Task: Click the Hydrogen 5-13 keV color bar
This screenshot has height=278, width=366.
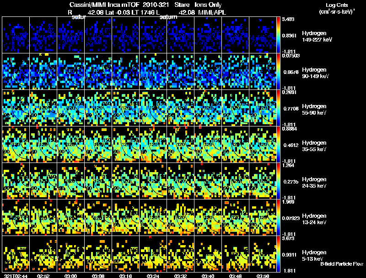Action: (278, 254)
